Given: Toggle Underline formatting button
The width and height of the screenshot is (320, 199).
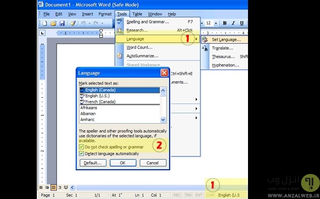Looking at the screenshot, I should coord(242,23).
